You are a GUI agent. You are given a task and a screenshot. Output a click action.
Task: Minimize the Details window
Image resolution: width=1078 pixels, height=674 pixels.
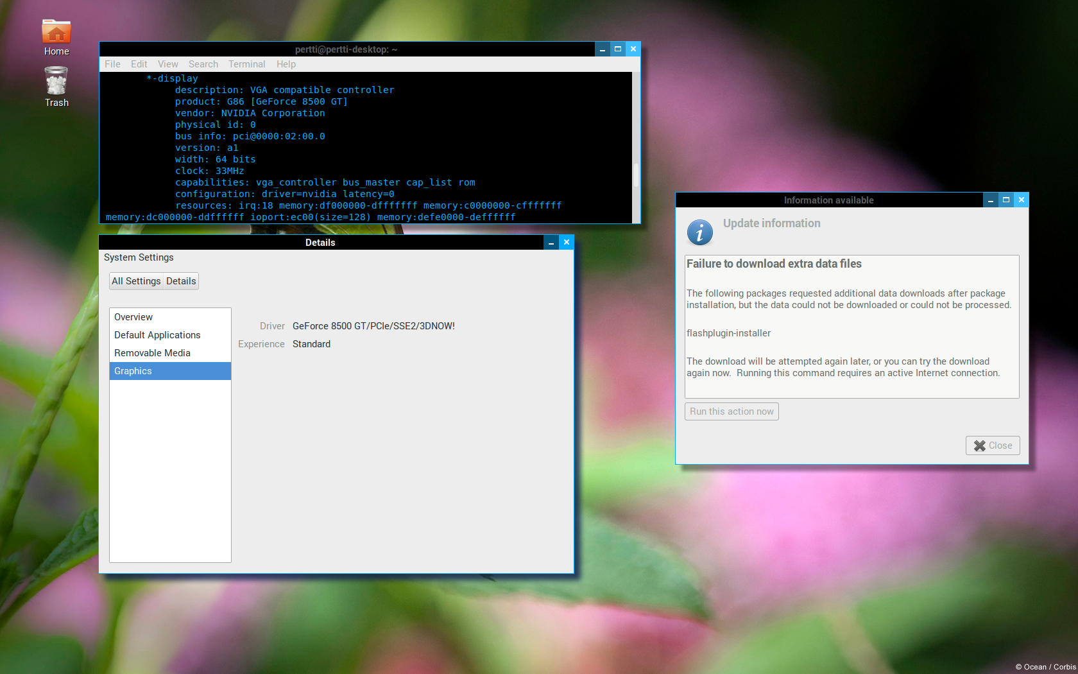551,243
